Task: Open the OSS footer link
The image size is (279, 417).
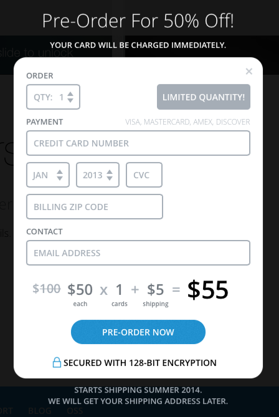Action: [75, 411]
